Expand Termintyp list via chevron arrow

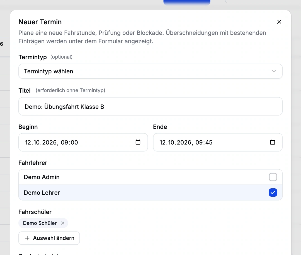274,71
